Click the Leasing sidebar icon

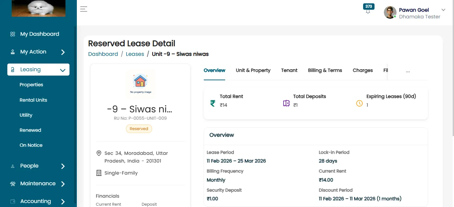(x=13, y=70)
